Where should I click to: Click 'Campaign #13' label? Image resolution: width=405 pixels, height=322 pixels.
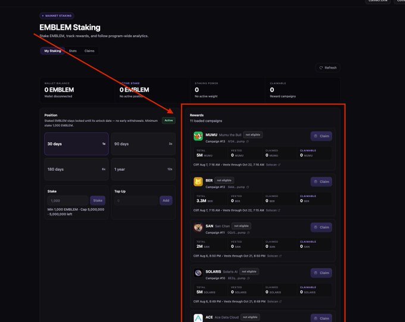216,142
